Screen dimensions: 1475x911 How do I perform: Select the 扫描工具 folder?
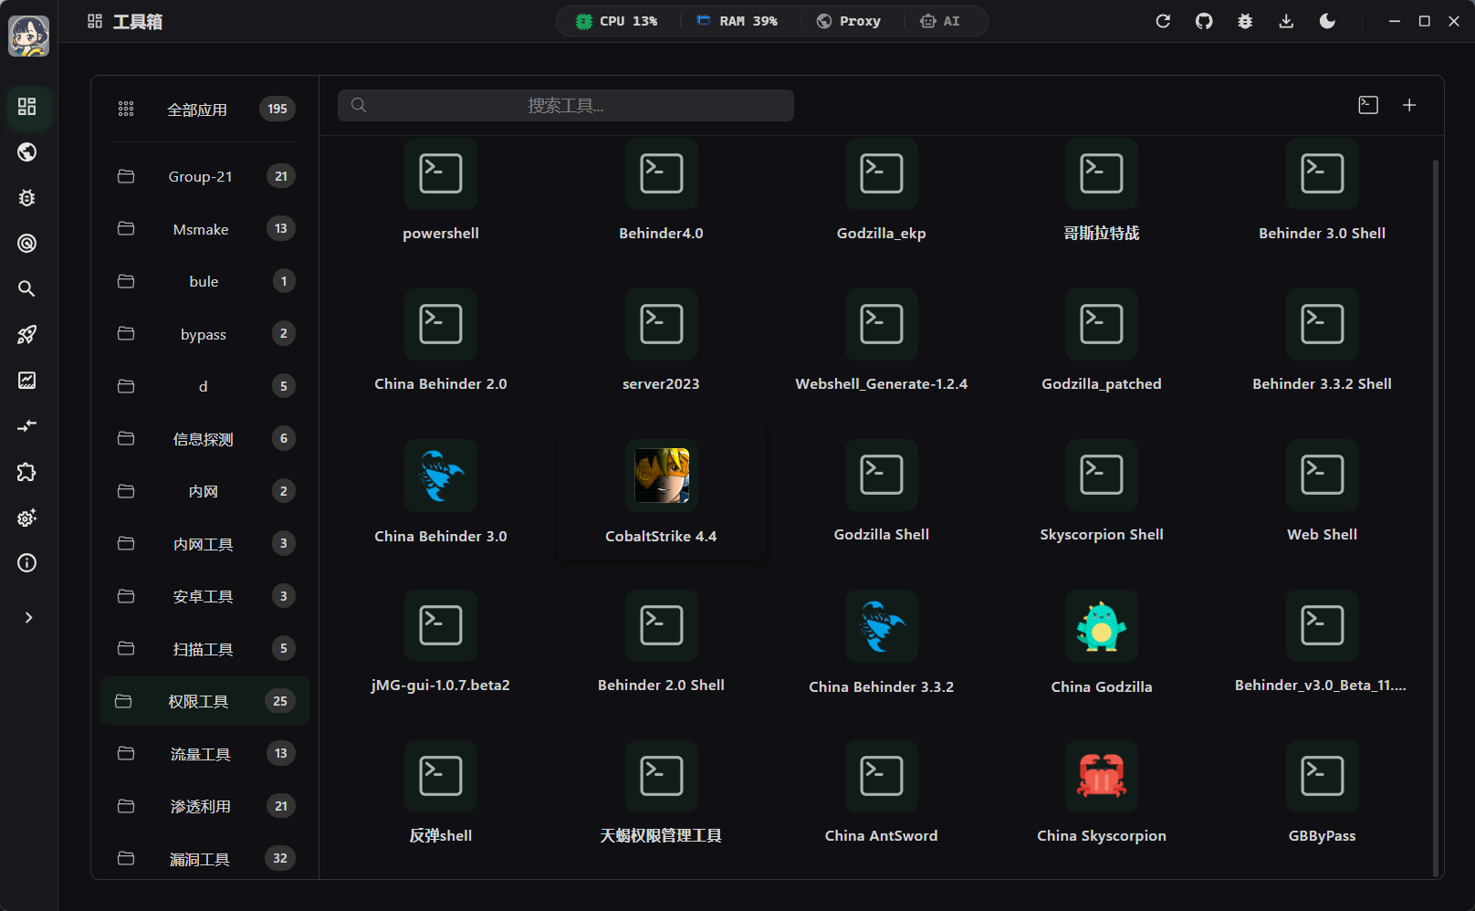(204, 649)
